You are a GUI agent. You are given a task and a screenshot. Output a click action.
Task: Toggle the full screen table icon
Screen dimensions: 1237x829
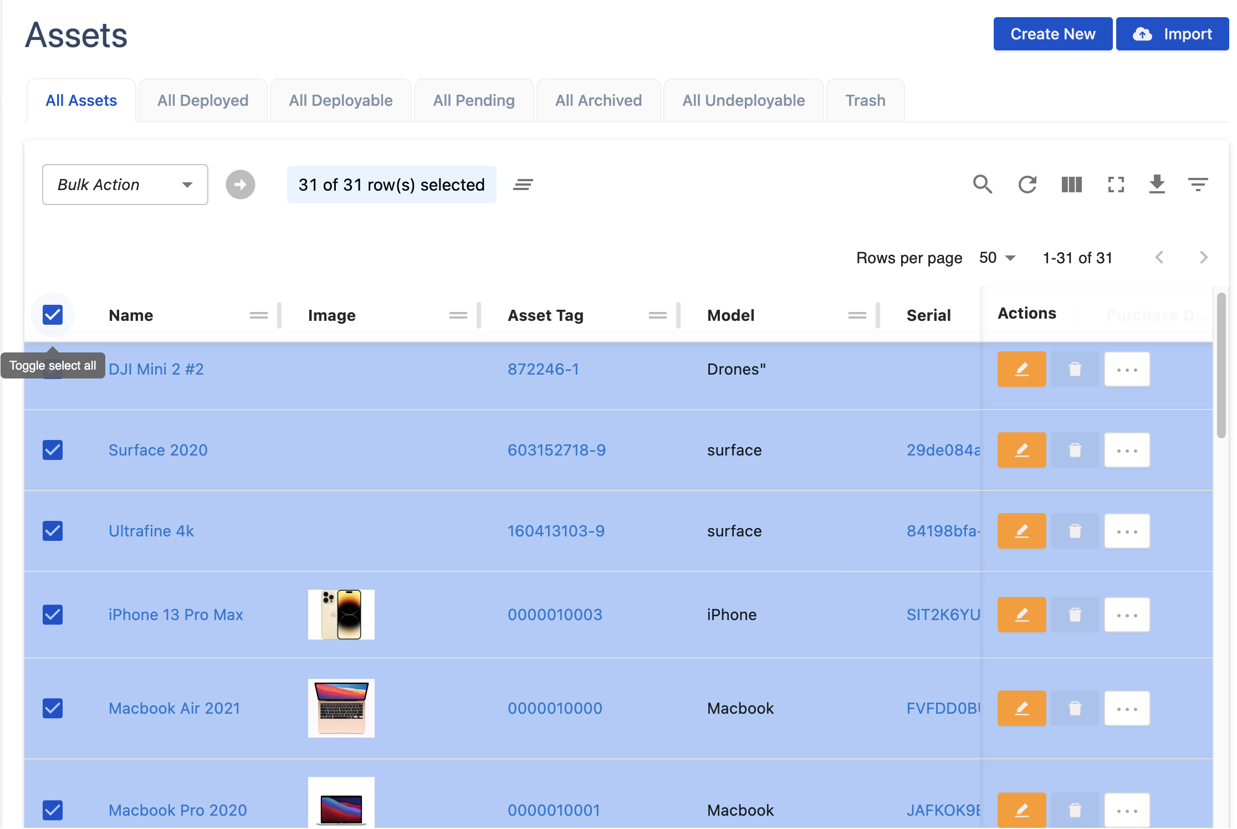[1116, 185]
